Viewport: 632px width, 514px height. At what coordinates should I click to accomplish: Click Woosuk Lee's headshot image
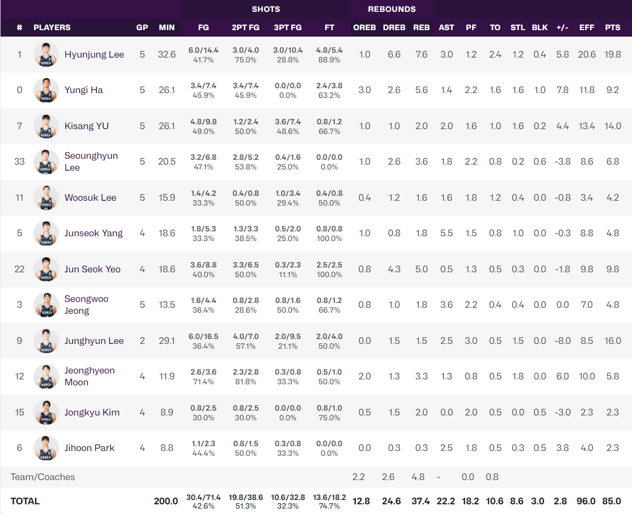tap(46, 198)
